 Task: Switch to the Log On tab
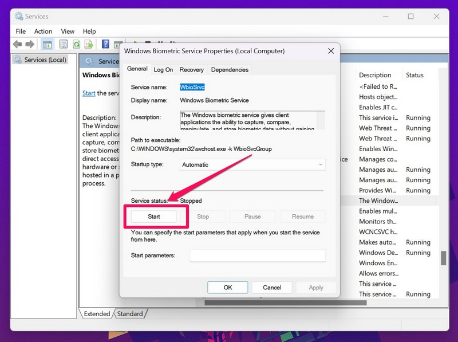tap(163, 69)
